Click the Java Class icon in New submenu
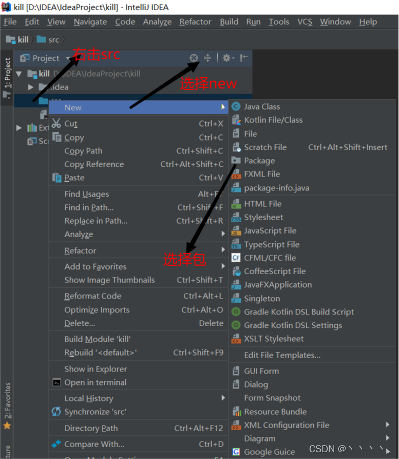 [x=236, y=107]
